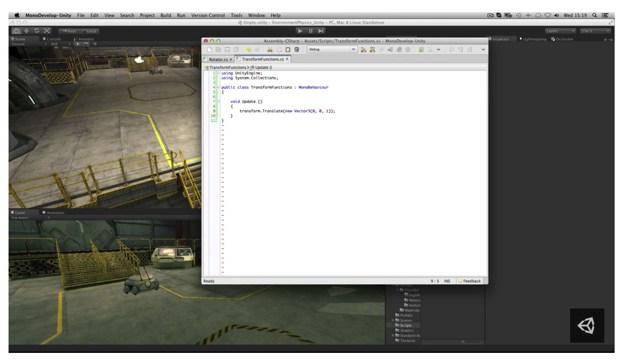Click the Paste clipboard icon

pyautogui.click(x=288, y=50)
